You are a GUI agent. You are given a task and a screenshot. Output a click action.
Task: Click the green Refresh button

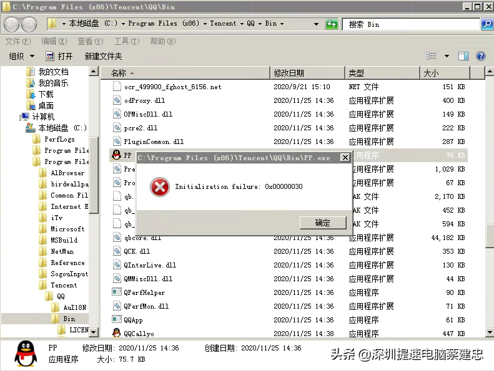[332, 24]
